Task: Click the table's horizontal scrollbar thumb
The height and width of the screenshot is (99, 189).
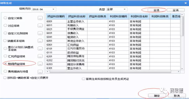Action: coord(110,71)
